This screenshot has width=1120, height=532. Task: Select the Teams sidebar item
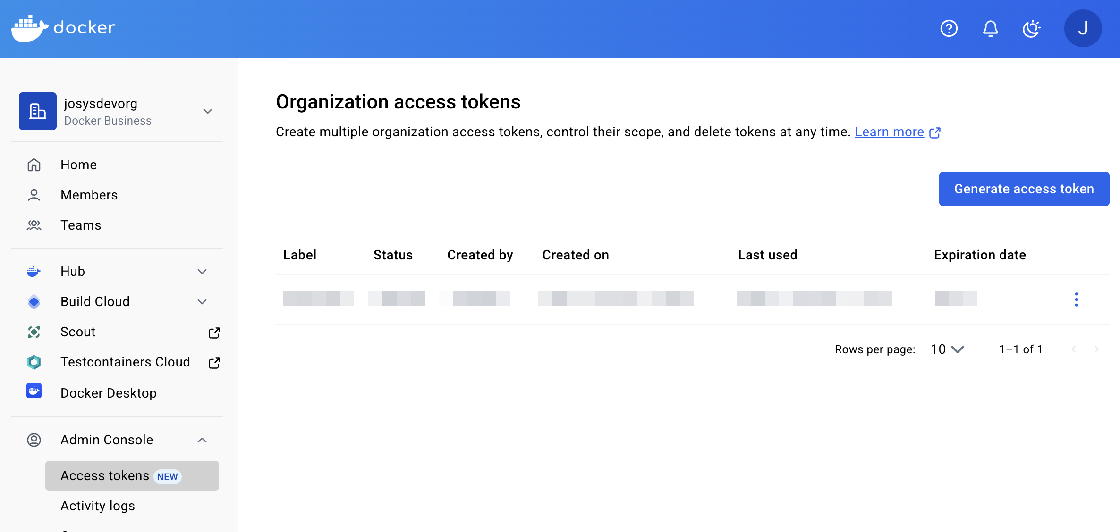tap(81, 225)
